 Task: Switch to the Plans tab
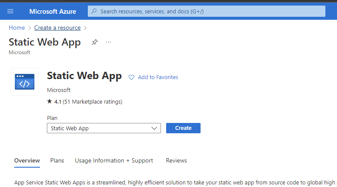click(57, 161)
